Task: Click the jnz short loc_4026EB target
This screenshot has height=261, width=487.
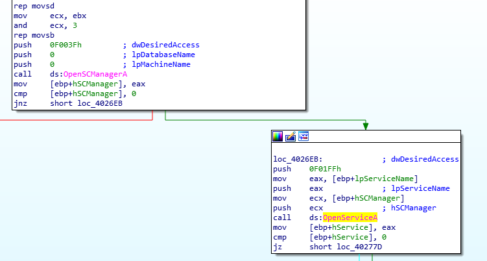Action: (100, 103)
